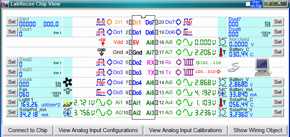Click the serial data icon for Rx
Viewport: 290px width, 137px height.
[x=189, y=62]
